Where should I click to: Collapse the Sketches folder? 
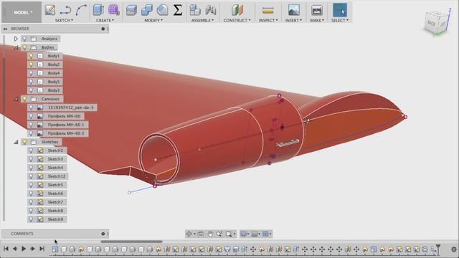pyautogui.click(x=16, y=142)
